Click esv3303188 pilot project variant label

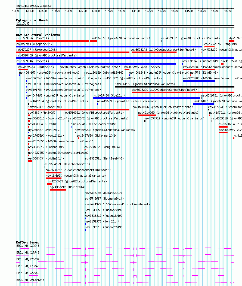pyautogui.click(x=63, y=84)
